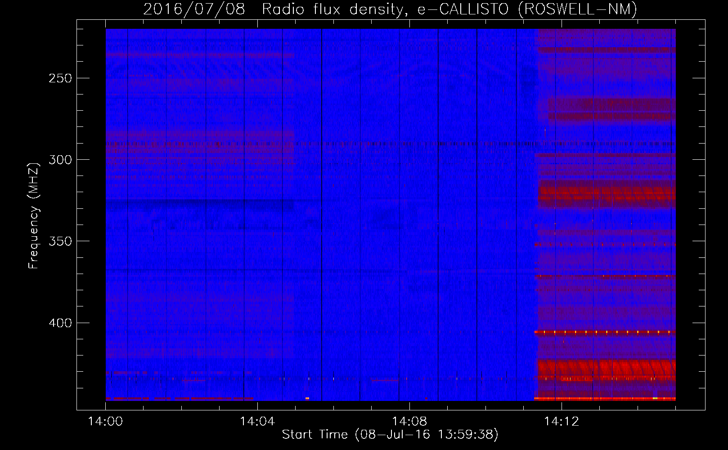Click the '350' frequency tick label
The height and width of the screenshot is (450, 728).
[x=60, y=241]
